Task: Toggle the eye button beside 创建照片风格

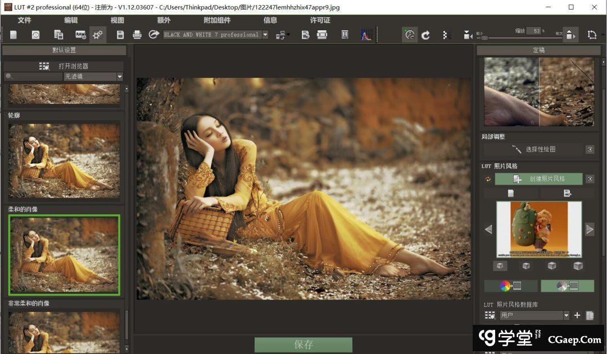Action: point(590,179)
